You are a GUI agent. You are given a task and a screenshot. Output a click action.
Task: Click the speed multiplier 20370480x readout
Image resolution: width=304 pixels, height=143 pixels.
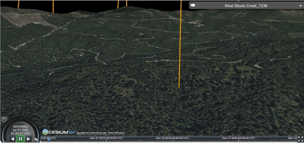click(20, 126)
